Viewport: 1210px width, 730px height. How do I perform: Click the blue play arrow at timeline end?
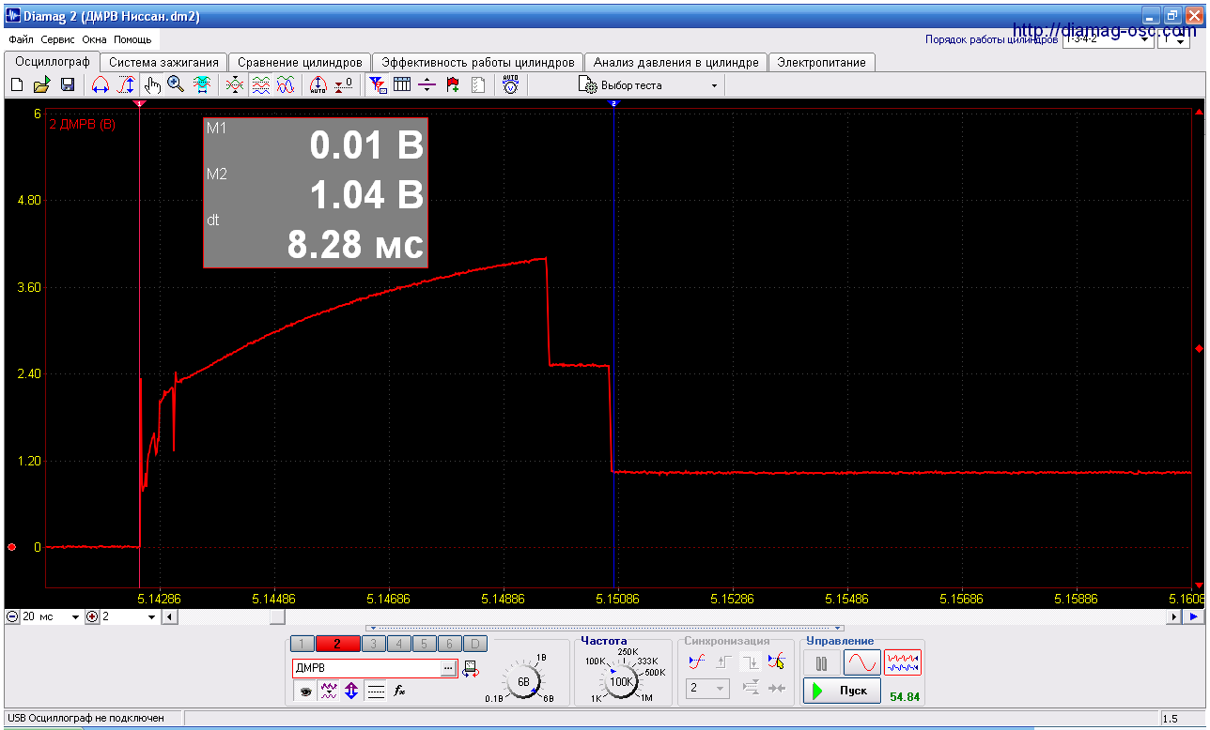(1193, 616)
